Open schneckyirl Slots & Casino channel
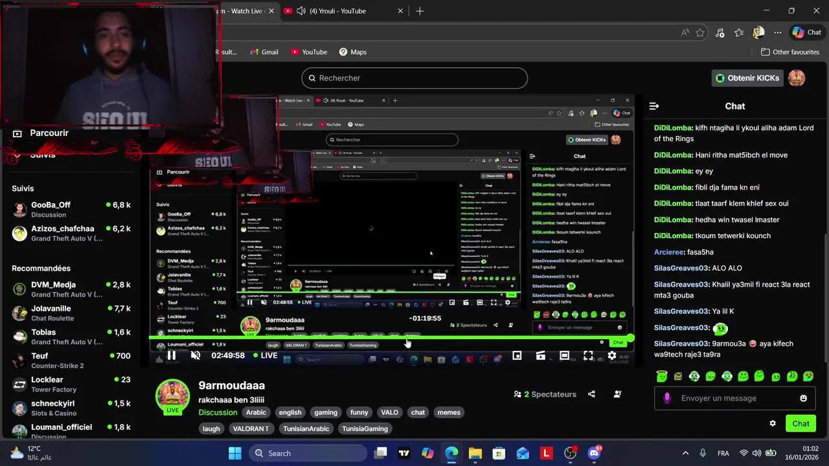The width and height of the screenshot is (829, 466). [x=71, y=408]
